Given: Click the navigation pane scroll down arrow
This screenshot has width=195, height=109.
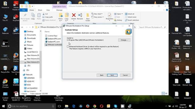Looking at the screenshot, I should point(41,91).
